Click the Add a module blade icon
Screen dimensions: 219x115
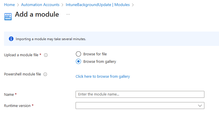point(8,16)
